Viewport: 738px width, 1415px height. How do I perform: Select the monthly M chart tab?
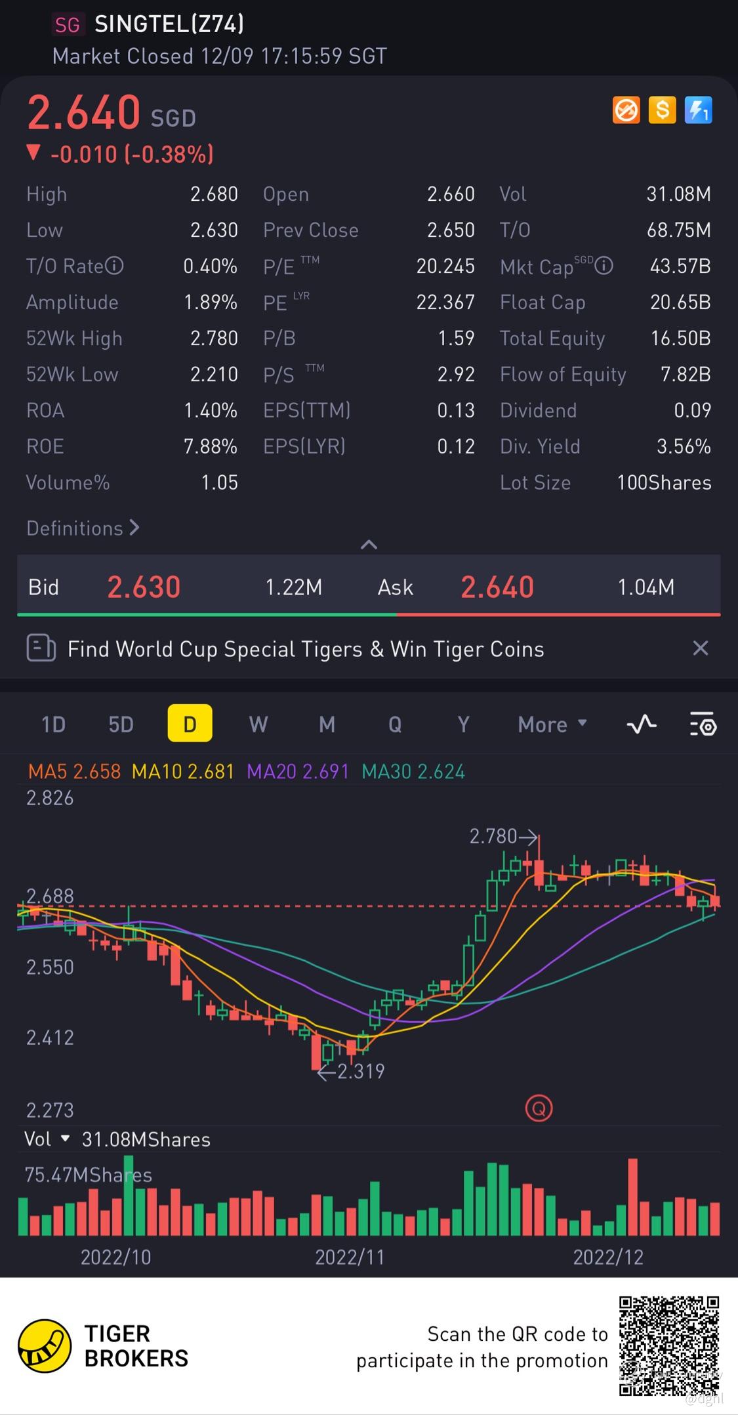327,724
